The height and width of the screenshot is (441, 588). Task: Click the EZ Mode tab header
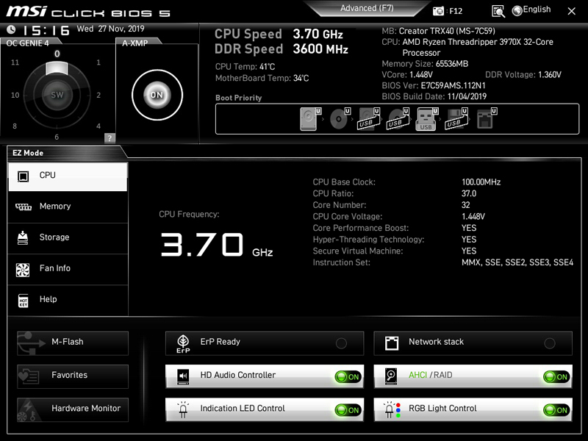[28, 153]
